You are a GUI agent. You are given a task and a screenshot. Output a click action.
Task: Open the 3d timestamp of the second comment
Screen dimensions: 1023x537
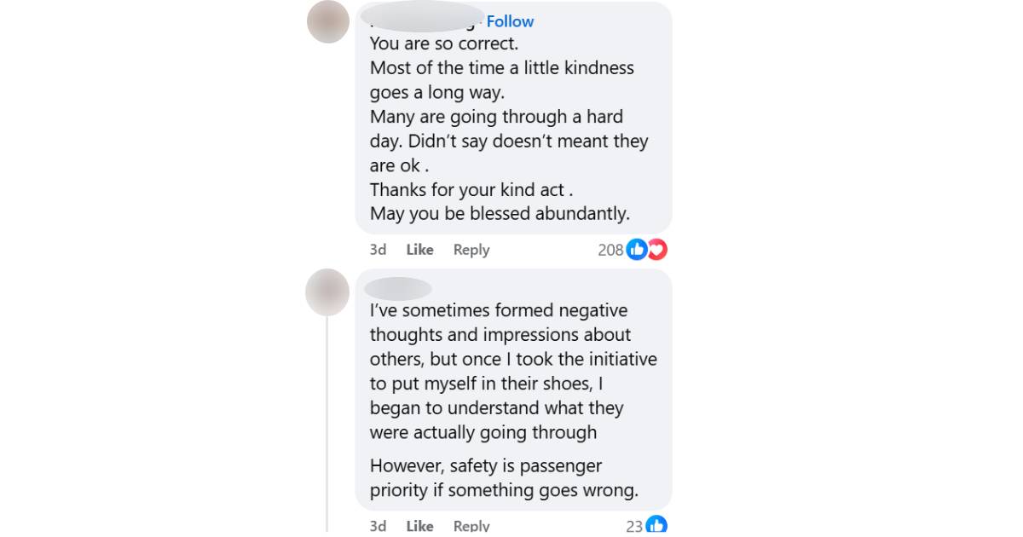pyautogui.click(x=378, y=526)
